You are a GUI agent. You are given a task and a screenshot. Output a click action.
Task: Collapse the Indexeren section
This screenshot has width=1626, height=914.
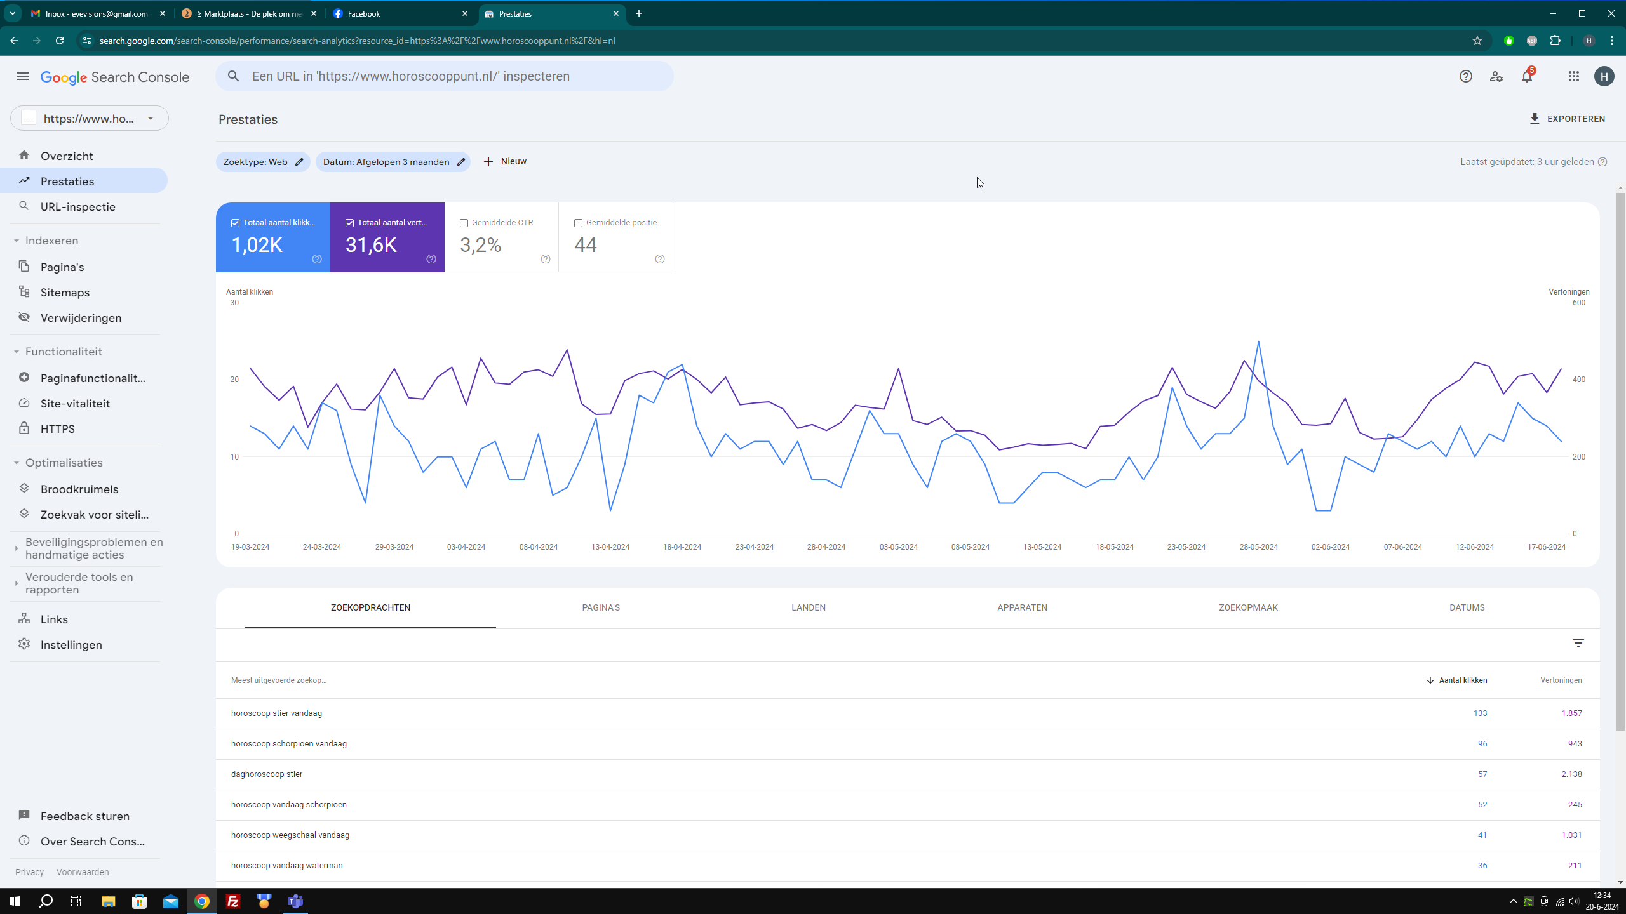click(x=17, y=241)
